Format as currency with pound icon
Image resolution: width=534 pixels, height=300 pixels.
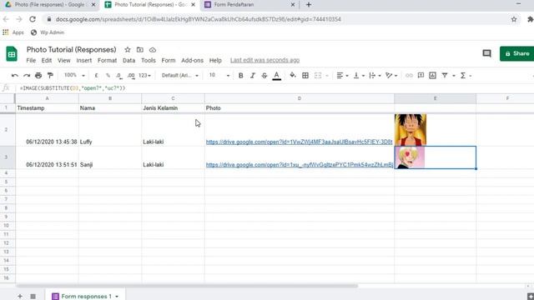(x=97, y=76)
